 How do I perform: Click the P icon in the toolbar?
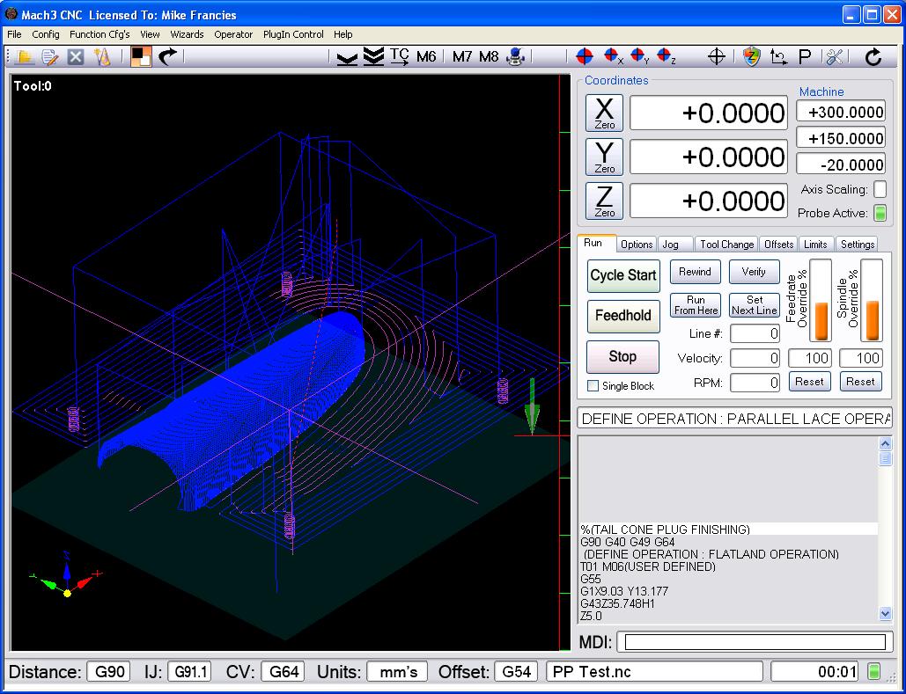click(x=804, y=57)
